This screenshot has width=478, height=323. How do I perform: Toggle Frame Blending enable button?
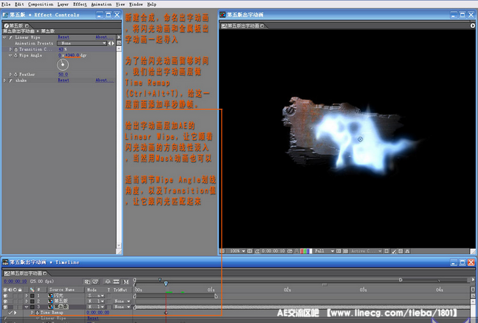[116, 282]
